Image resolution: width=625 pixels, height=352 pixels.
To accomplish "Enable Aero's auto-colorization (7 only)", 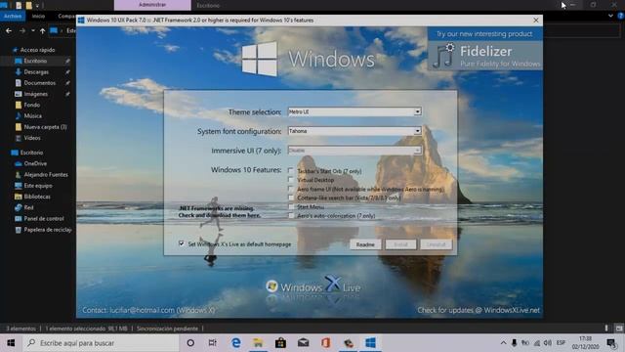I will point(291,215).
